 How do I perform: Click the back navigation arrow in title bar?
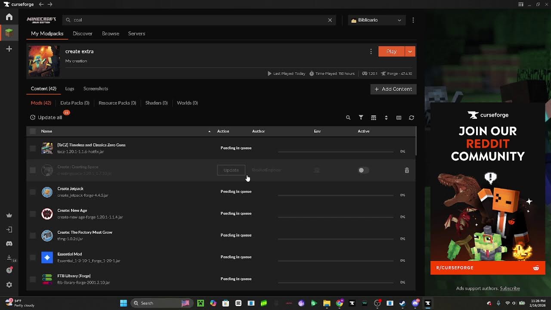click(x=41, y=4)
